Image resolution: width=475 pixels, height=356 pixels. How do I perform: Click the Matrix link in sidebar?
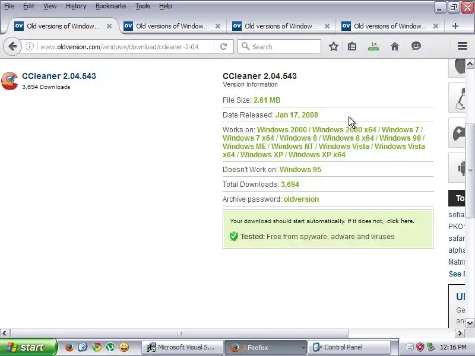click(457, 262)
